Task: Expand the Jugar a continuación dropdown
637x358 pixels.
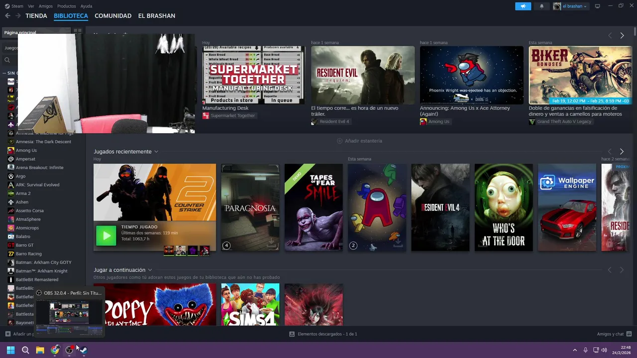Action: pyautogui.click(x=150, y=270)
